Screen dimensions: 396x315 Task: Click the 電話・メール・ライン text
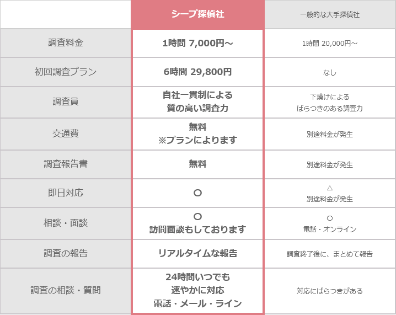[197, 303]
